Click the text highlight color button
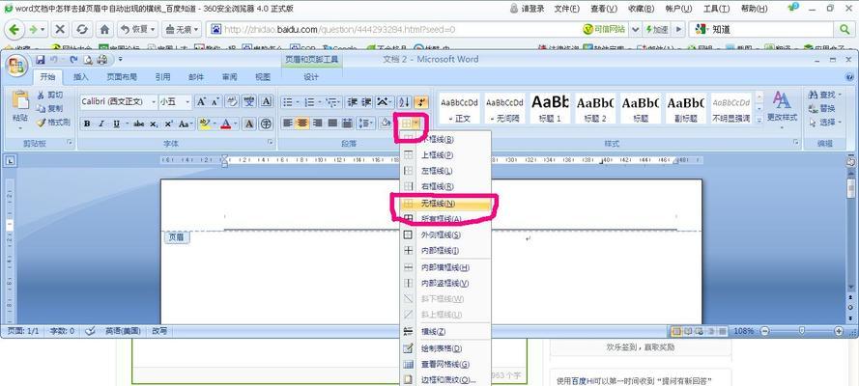 pos(204,124)
